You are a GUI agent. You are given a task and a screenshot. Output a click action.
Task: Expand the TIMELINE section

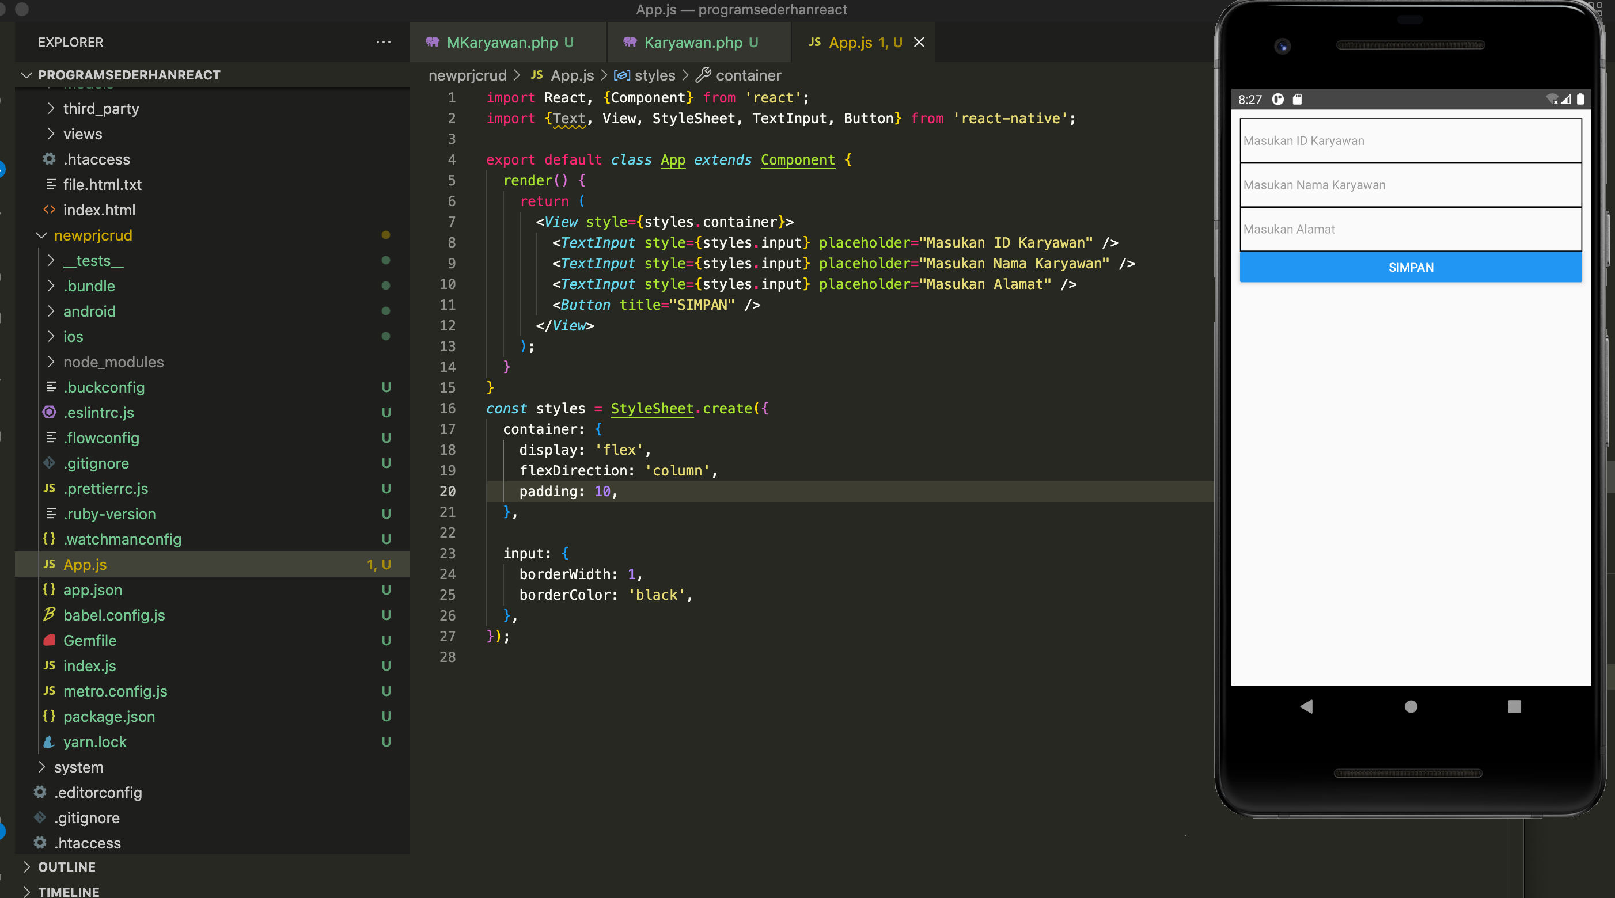click(x=69, y=891)
